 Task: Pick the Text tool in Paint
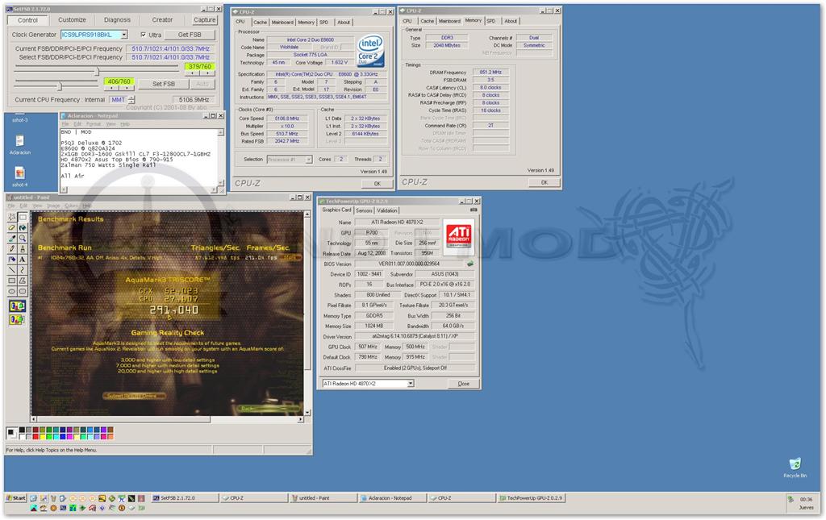point(23,259)
